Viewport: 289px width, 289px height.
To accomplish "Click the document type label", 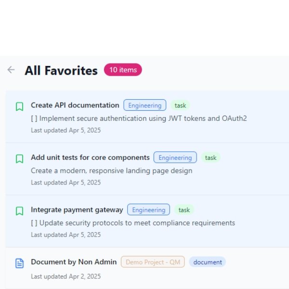I will coord(208,262).
